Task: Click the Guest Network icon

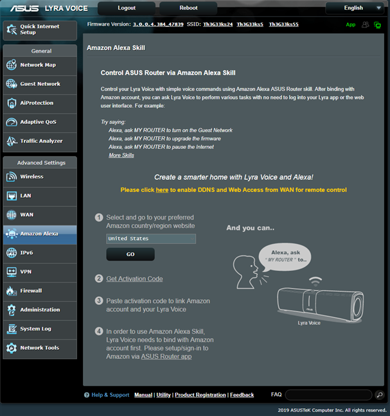Action: coord(12,84)
